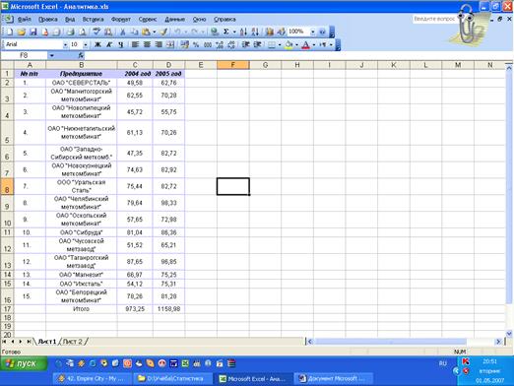514x386 pixels.
Task: Open a file with the folder icon
Action: click(x=22, y=32)
